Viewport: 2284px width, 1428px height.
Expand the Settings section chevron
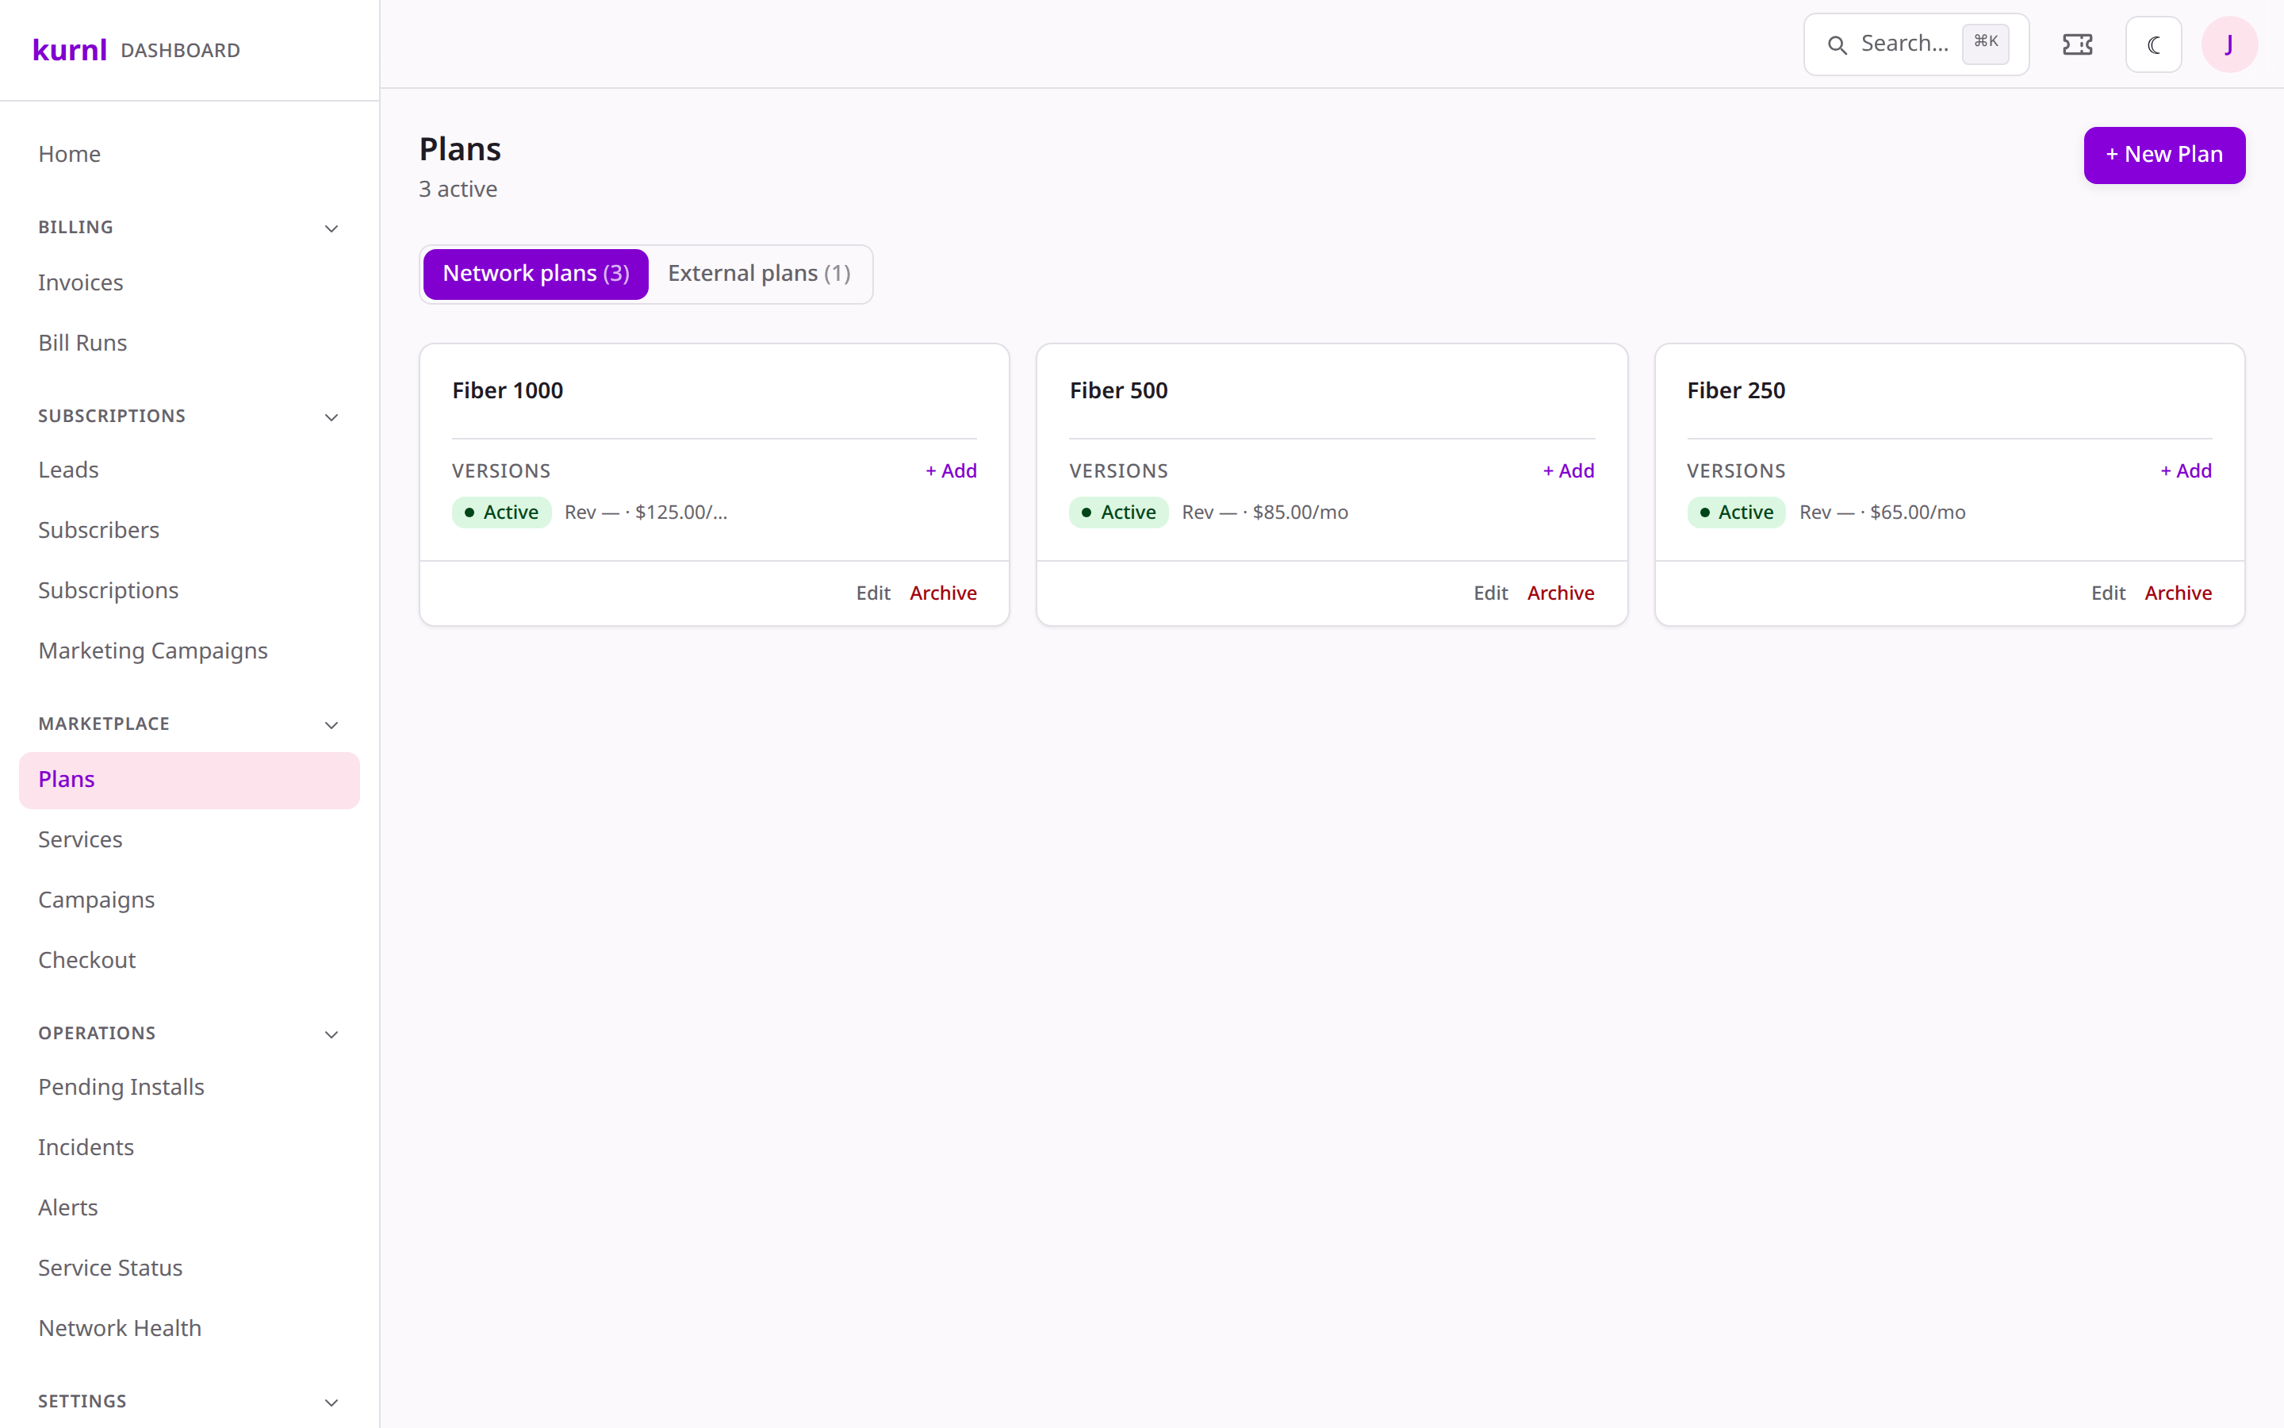pyautogui.click(x=331, y=1403)
